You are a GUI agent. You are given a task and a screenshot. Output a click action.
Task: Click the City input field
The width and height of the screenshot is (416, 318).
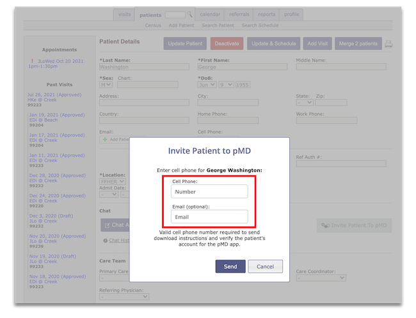[228, 102]
